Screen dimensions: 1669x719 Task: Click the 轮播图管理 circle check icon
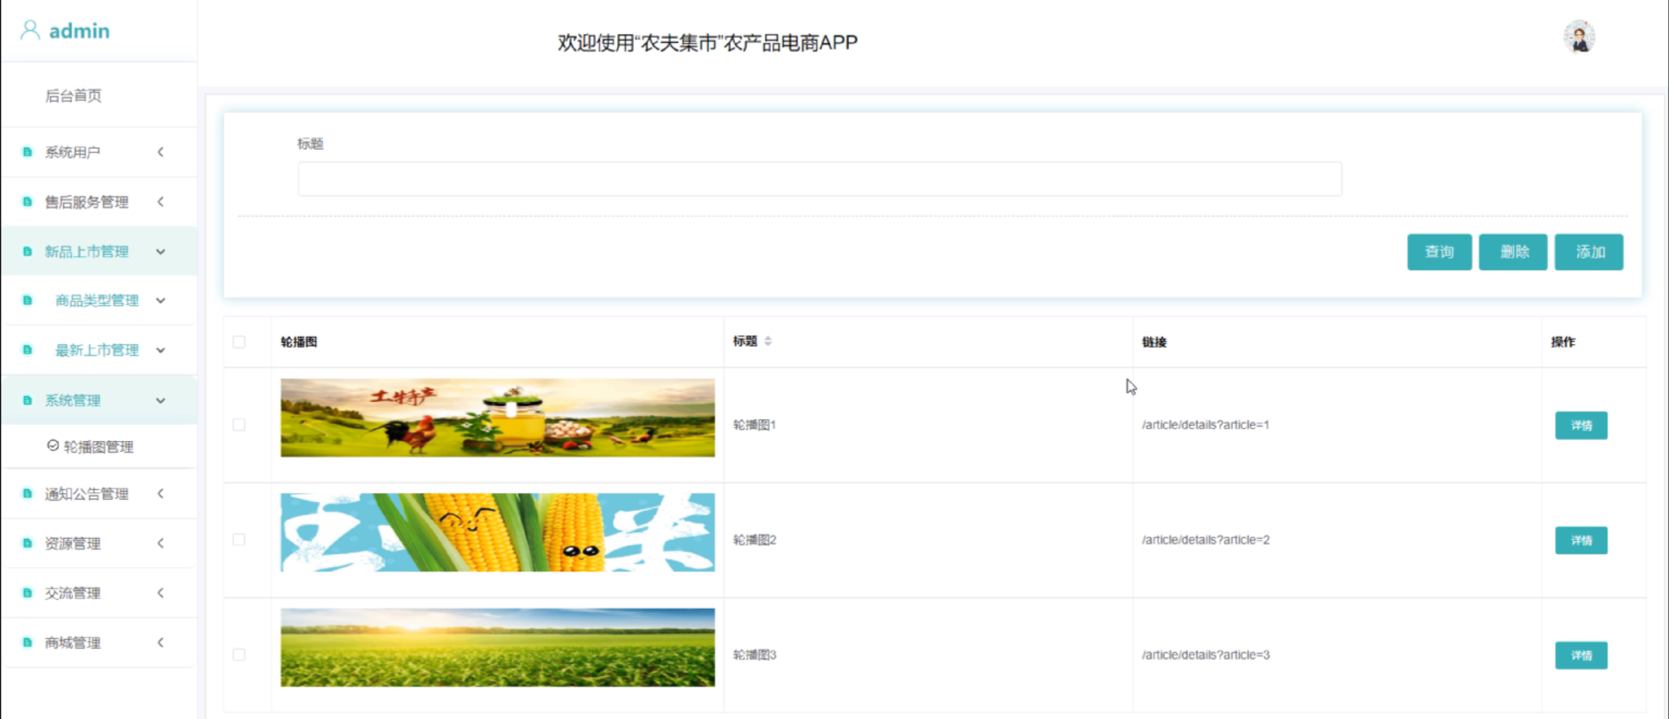(53, 446)
